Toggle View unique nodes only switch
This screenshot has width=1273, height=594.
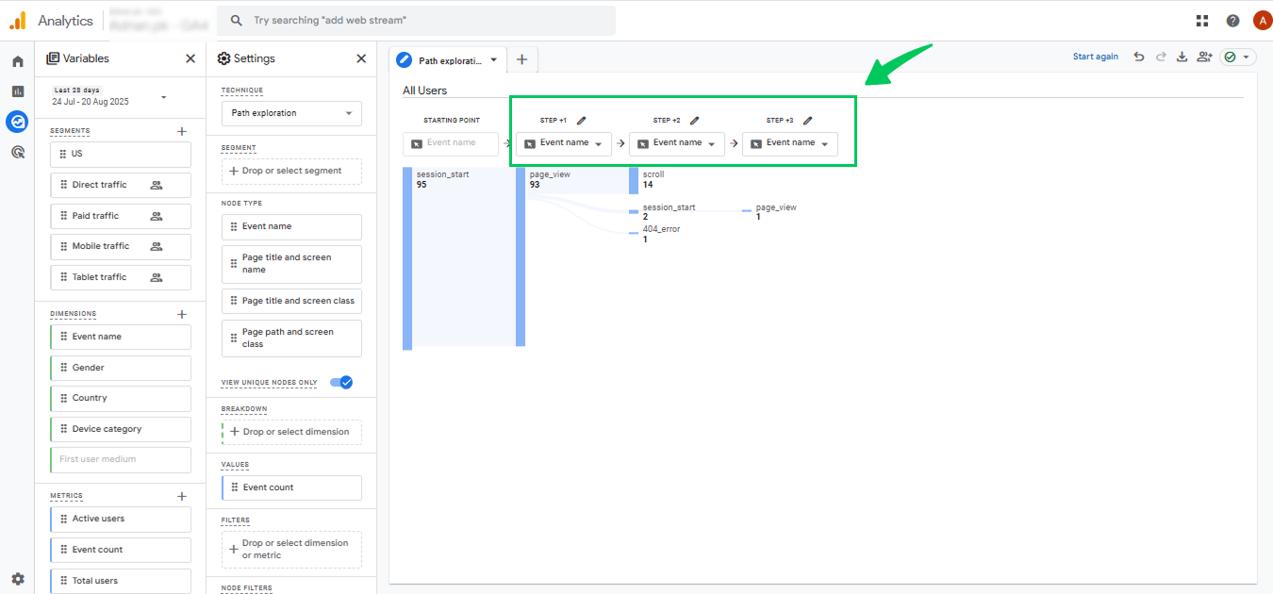coord(341,382)
